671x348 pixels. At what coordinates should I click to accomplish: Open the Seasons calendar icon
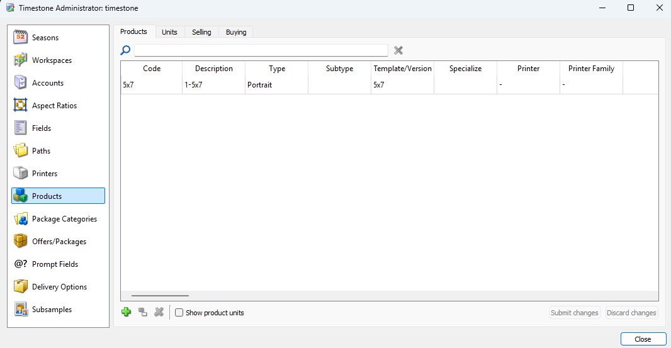pyautogui.click(x=21, y=38)
